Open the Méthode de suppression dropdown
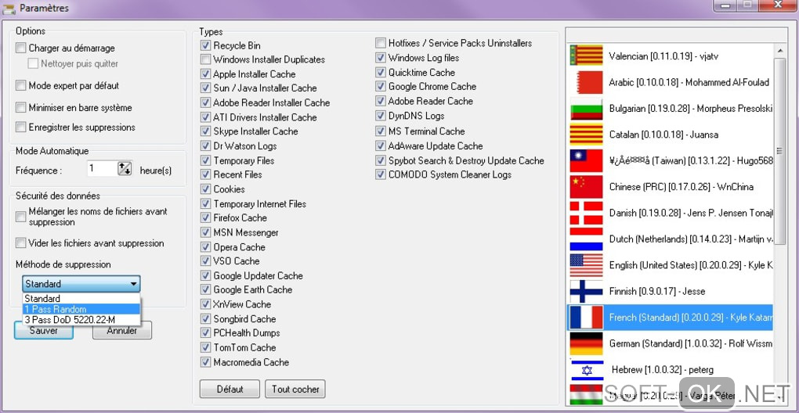Image resolution: width=799 pixels, height=413 pixels. [x=81, y=284]
